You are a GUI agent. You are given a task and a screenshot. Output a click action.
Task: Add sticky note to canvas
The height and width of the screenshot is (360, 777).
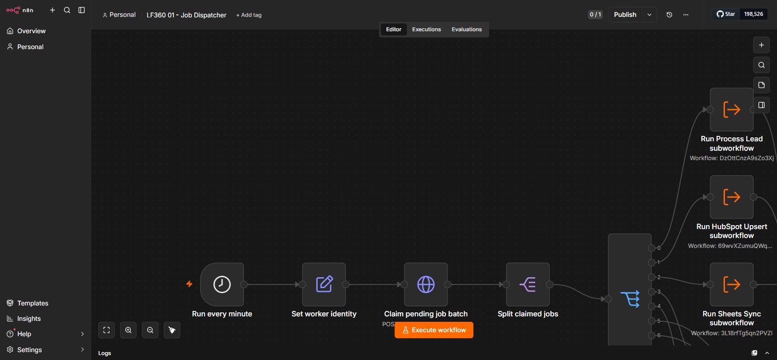point(762,85)
